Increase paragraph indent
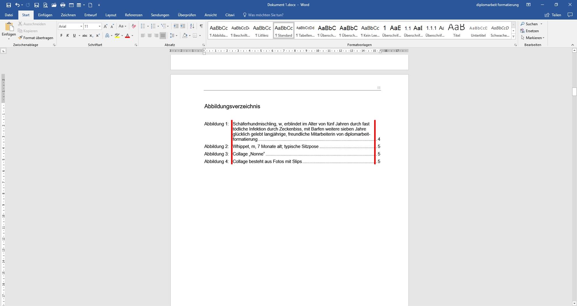 coord(183,26)
